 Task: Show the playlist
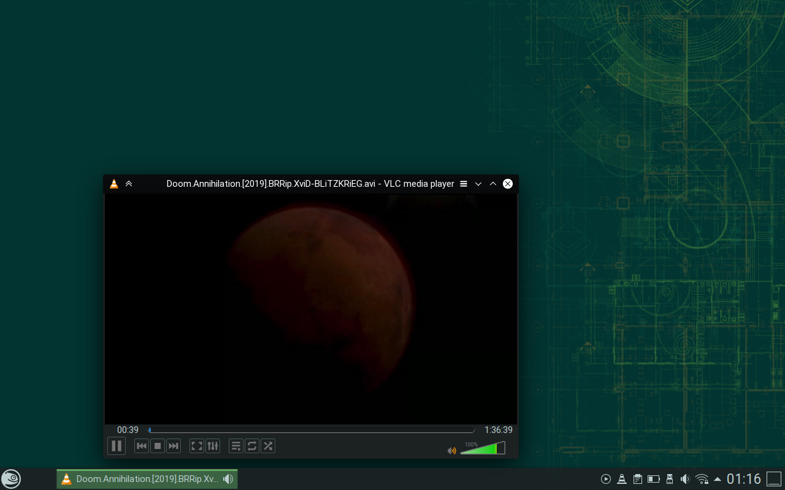pyautogui.click(x=236, y=446)
